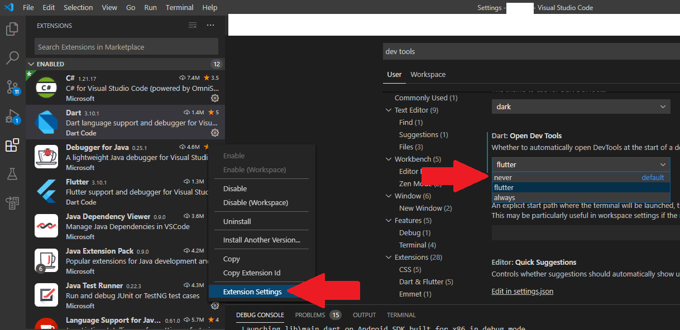This screenshot has height=330, width=680.
Task: Switch to the DEBUG CONSOLE panel tab
Action: (x=260, y=315)
